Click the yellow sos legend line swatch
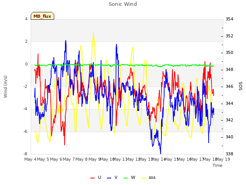 point(143,178)
